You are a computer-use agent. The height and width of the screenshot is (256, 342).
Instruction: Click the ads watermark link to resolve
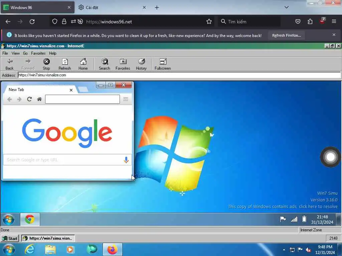pos(283,206)
